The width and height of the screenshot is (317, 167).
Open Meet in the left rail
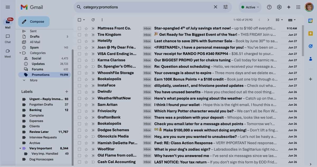8,53
